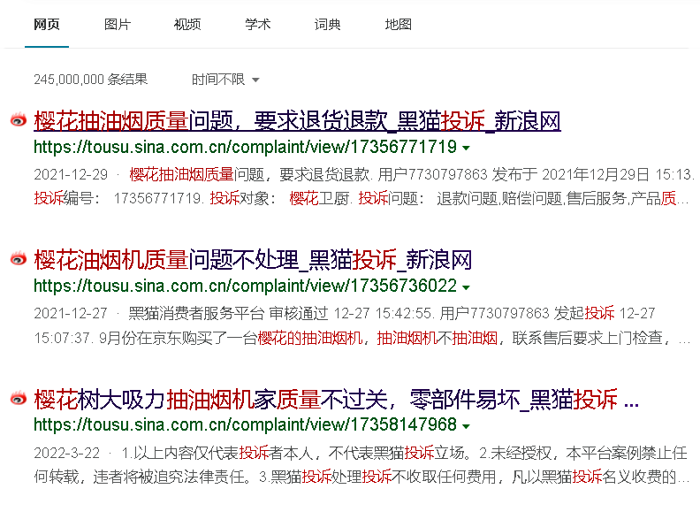Click the Sina icon beside 零部件易坏 result

[19, 398]
